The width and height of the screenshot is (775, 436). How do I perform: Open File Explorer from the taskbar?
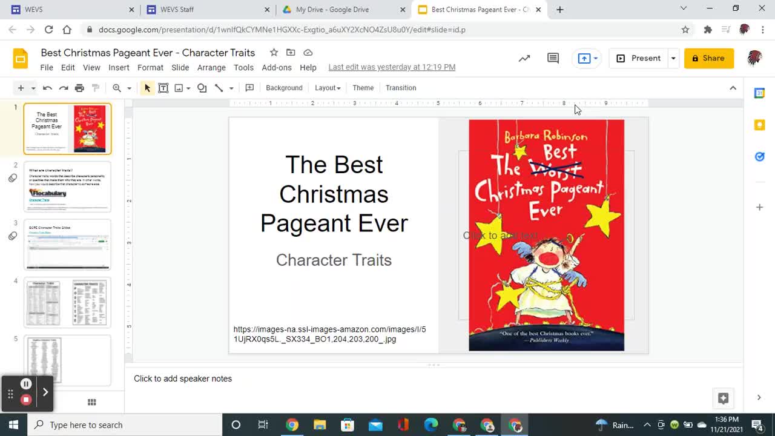320,424
